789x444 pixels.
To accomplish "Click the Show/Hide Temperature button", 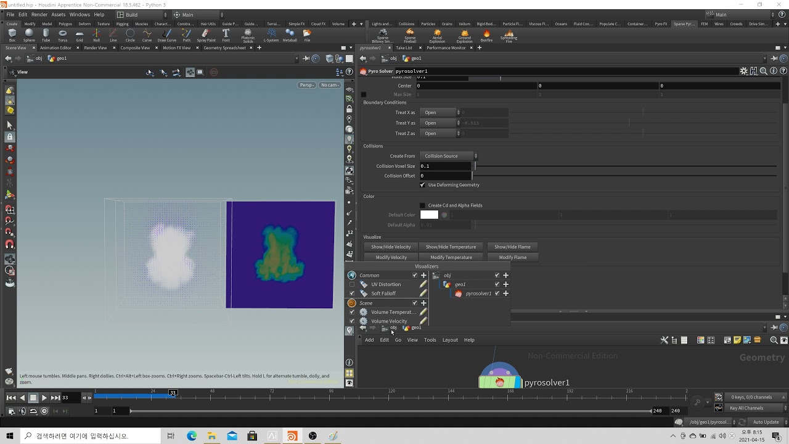I will tap(451, 247).
